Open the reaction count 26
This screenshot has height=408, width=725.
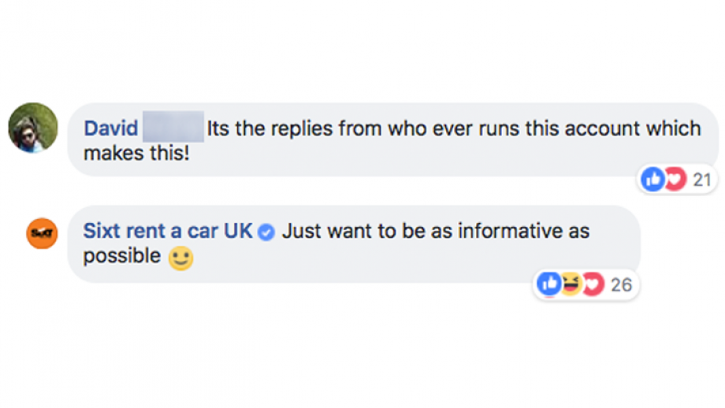621,284
